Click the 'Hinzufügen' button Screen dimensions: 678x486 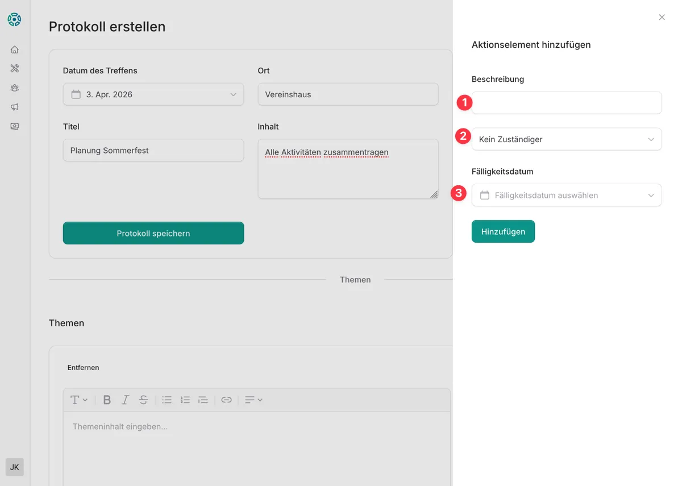(503, 231)
